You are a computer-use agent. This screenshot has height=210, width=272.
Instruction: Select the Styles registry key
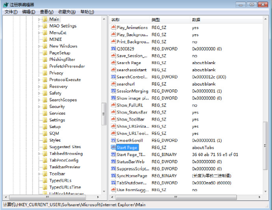[55, 140]
